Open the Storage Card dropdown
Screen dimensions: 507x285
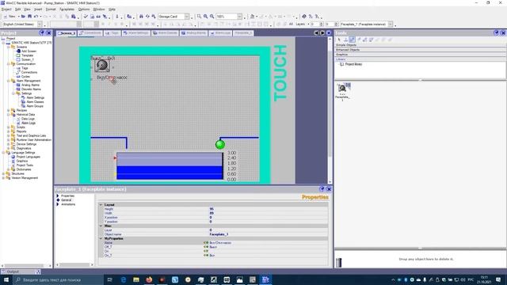(187, 17)
